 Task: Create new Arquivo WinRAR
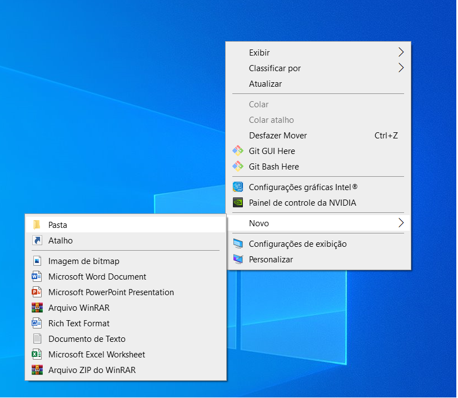[x=126, y=308]
